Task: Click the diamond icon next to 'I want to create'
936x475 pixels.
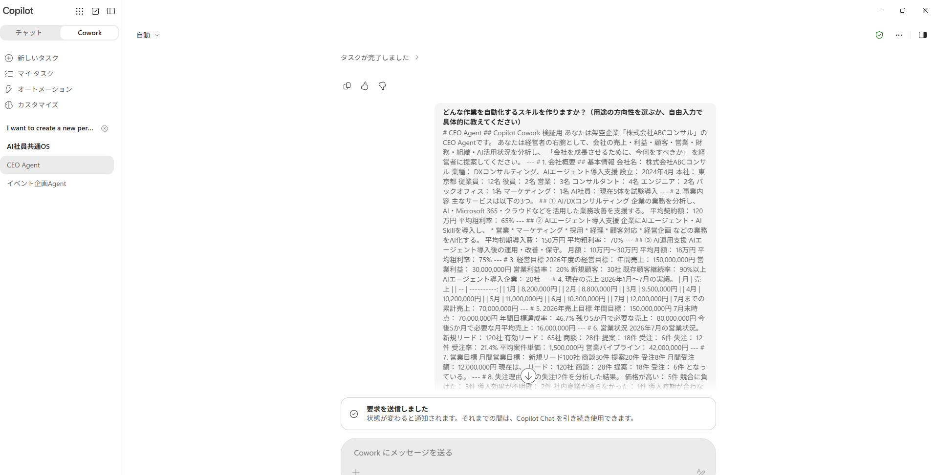Action: pos(105,128)
